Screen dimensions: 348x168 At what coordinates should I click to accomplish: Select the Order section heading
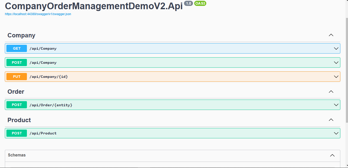(16, 92)
